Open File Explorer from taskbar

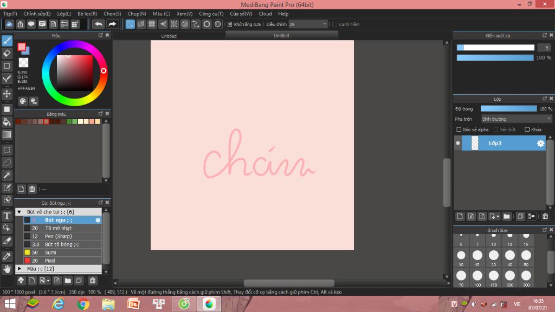point(108,304)
